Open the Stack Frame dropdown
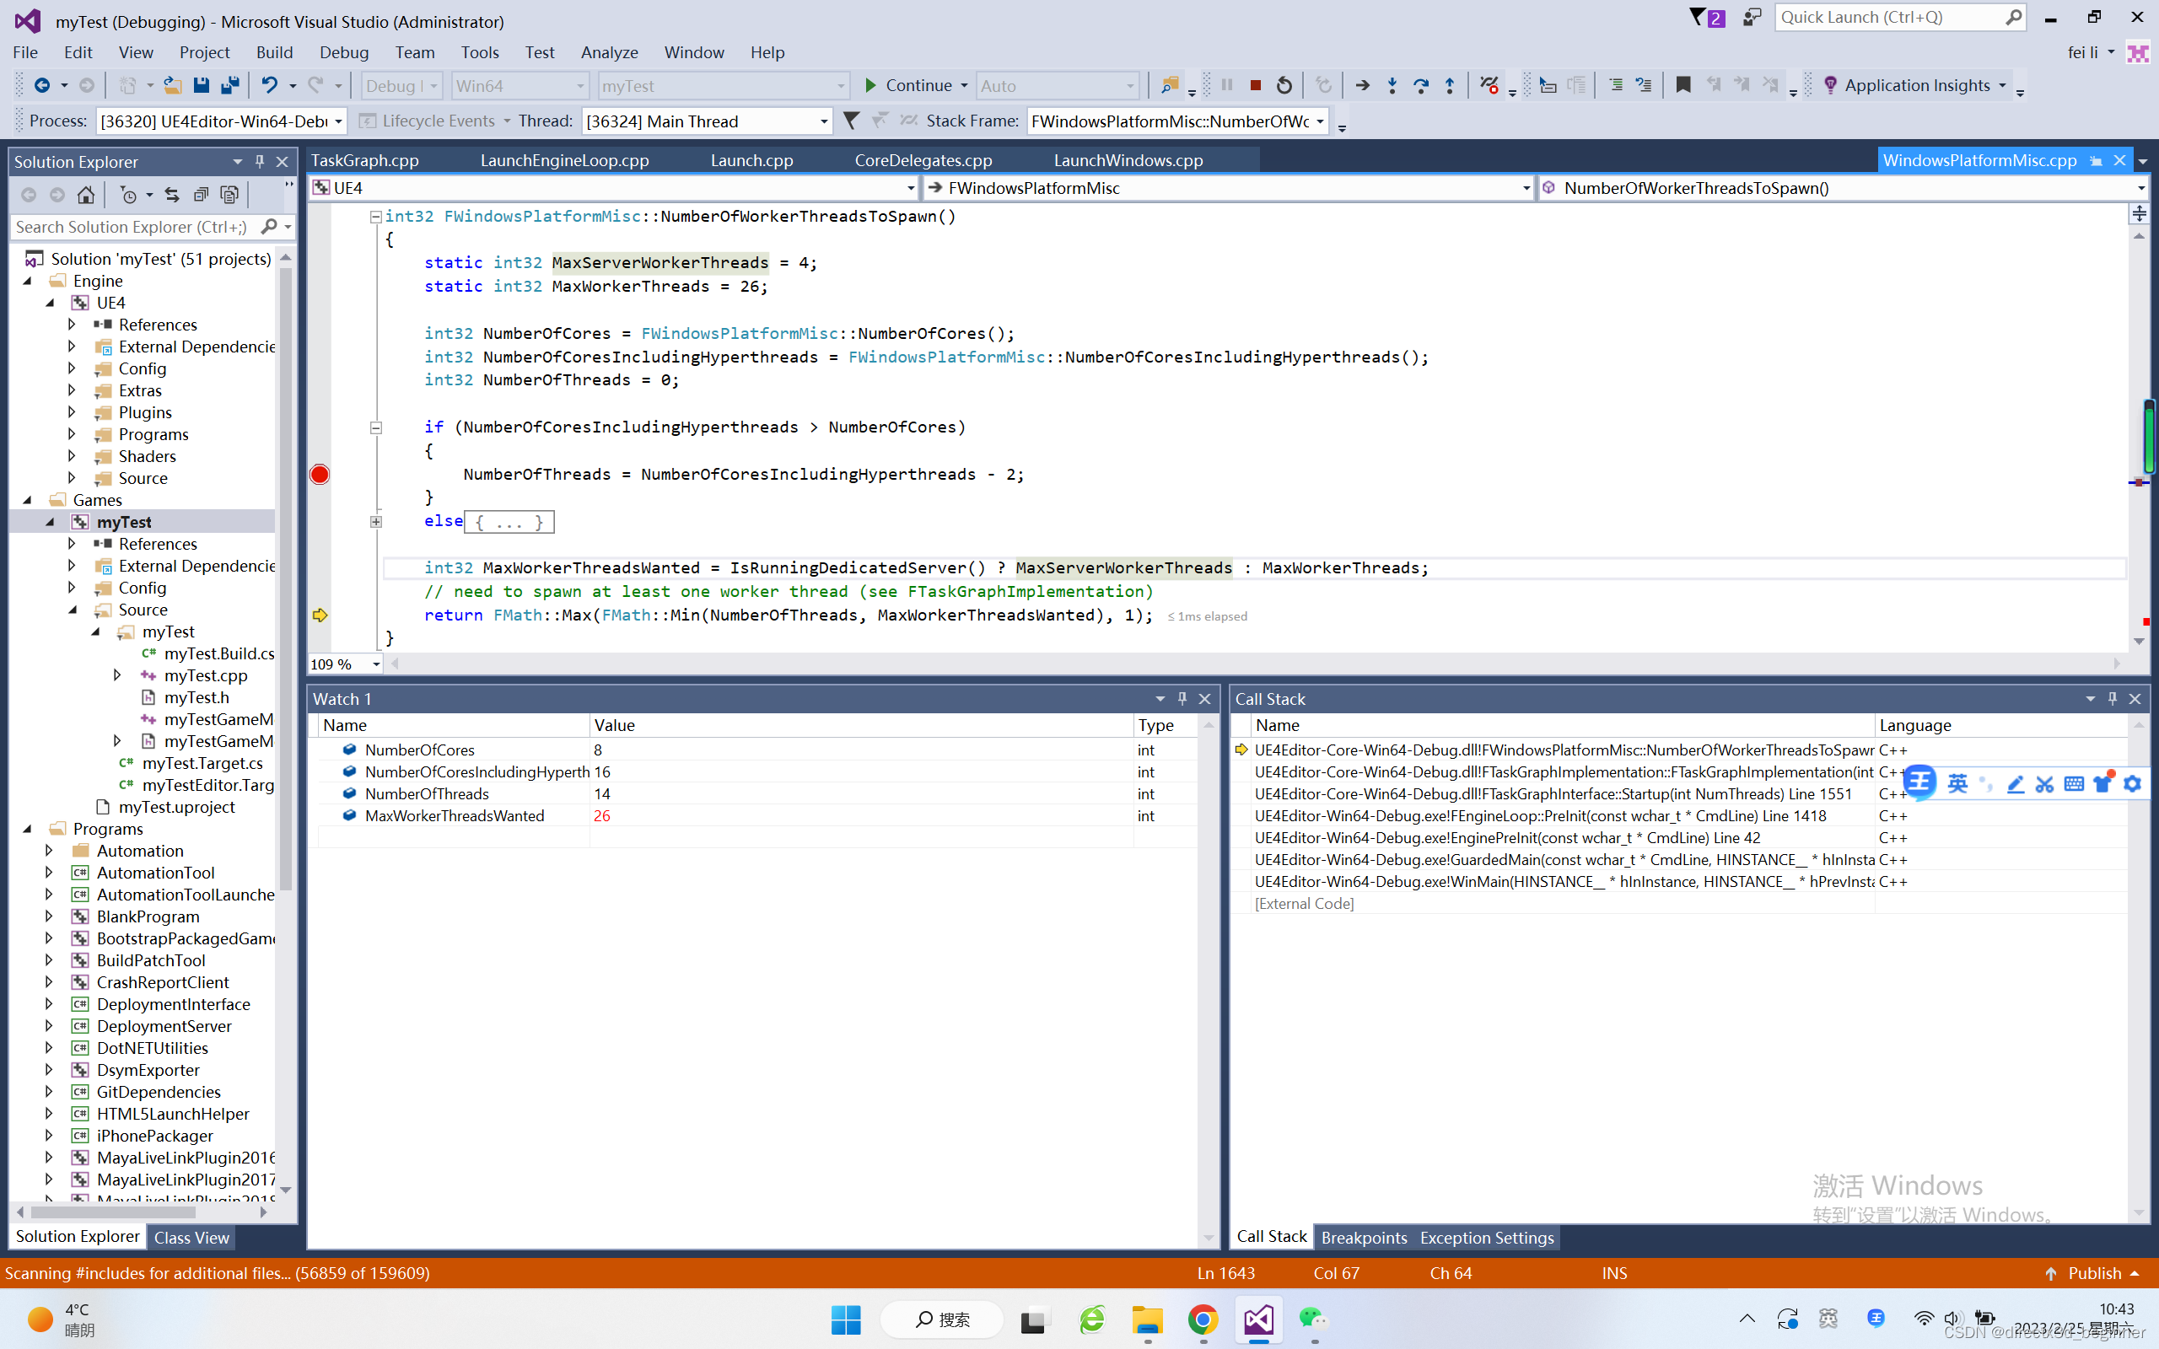This screenshot has height=1349, width=2159. pyautogui.click(x=1320, y=121)
